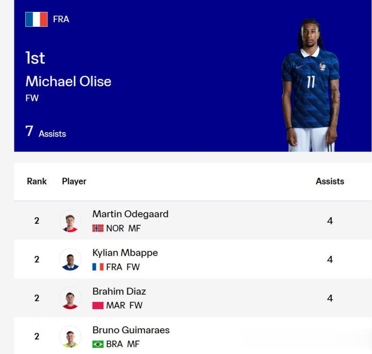Screen dimensions: 372x354
Task: Click the France flag icon in the banner
Action: tap(36, 19)
